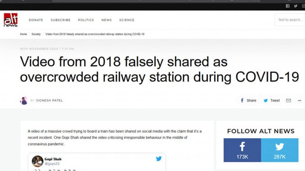Follow Alt News on Twitter 287K tile
This screenshot has width=305, height=171.
pyautogui.click(x=279, y=150)
